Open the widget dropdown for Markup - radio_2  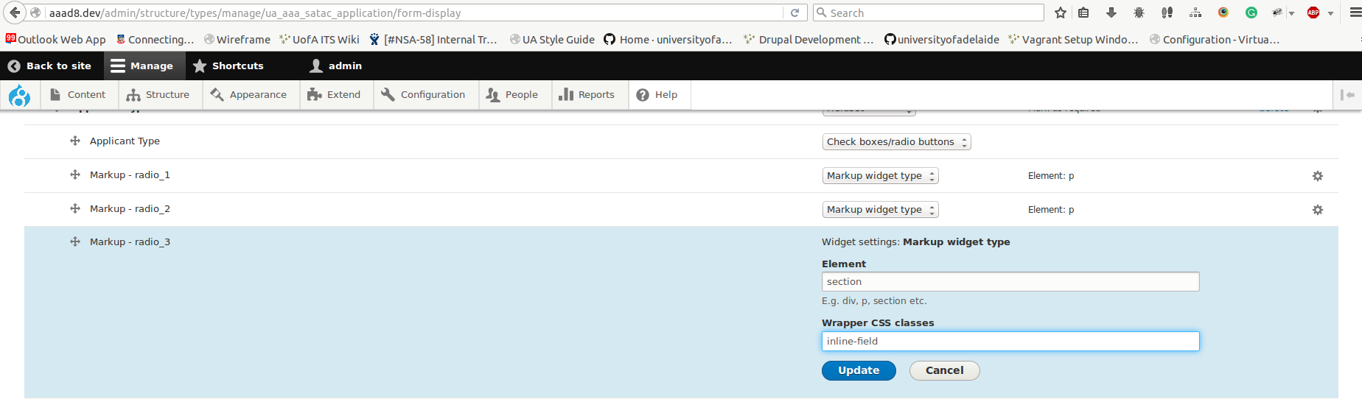pyautogui.click(x=880, y=210)
